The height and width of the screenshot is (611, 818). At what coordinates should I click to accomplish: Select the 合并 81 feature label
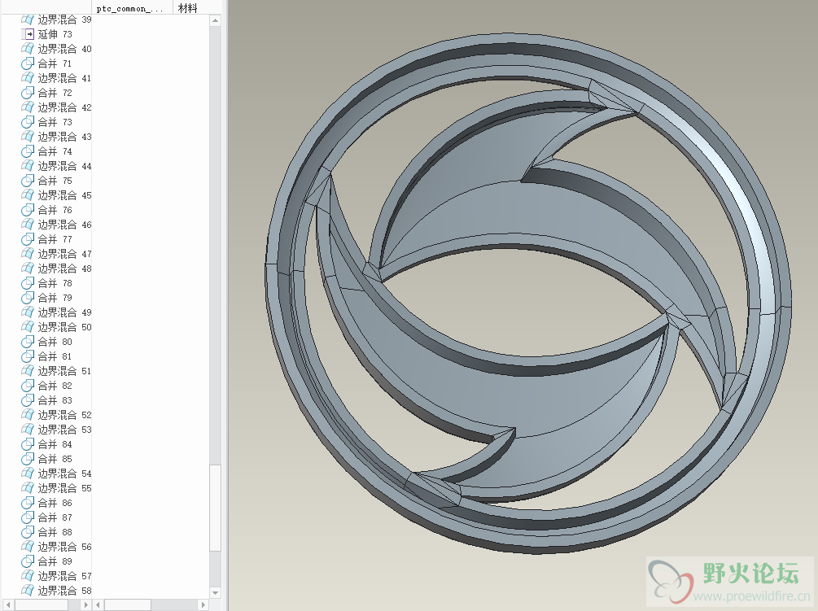pyautogui.click(x=55, y=356)
